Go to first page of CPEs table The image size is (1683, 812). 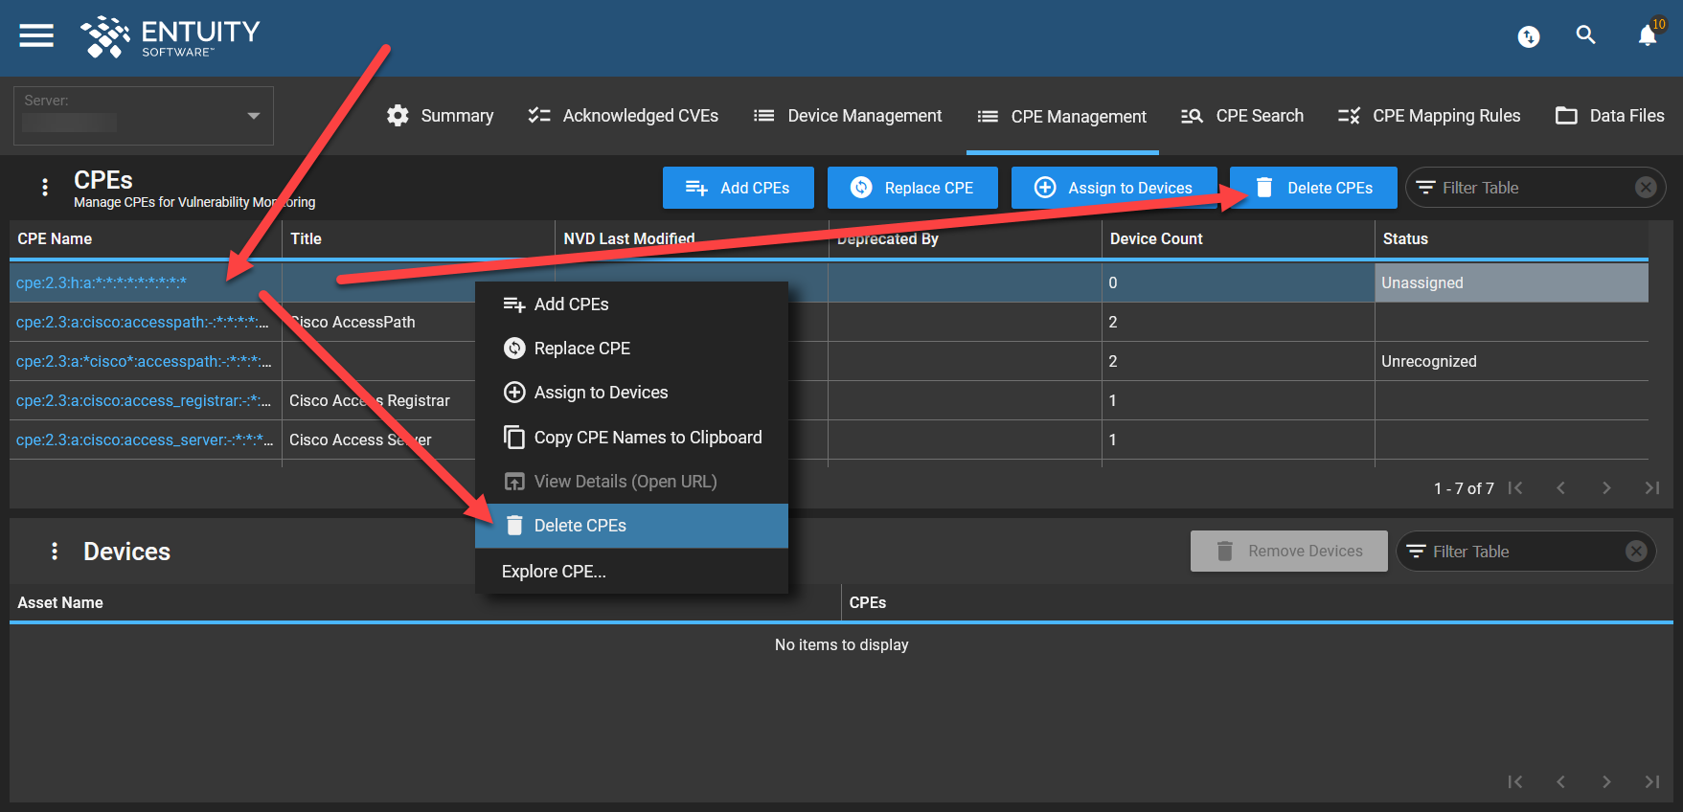[x=1514, y=488]
